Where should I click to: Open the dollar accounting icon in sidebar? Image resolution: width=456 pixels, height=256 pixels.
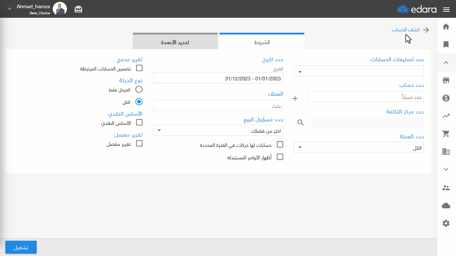[446, 98]
